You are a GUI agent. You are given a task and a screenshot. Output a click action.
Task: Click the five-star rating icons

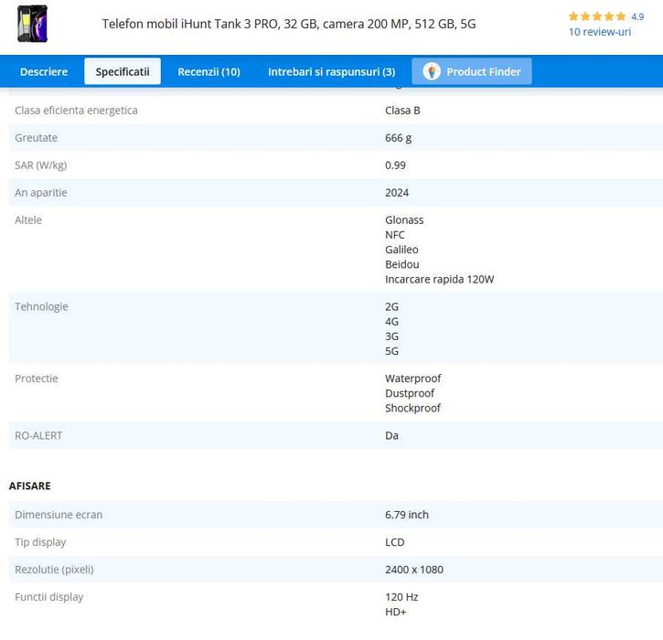coord(596,16)
